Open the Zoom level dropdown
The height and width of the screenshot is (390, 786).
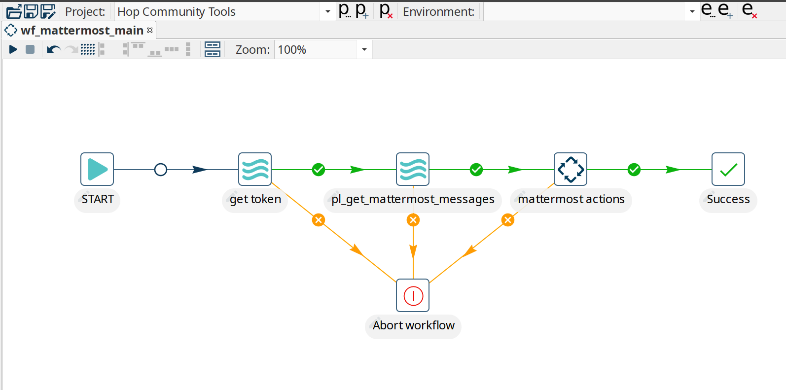tap(364, 50)
